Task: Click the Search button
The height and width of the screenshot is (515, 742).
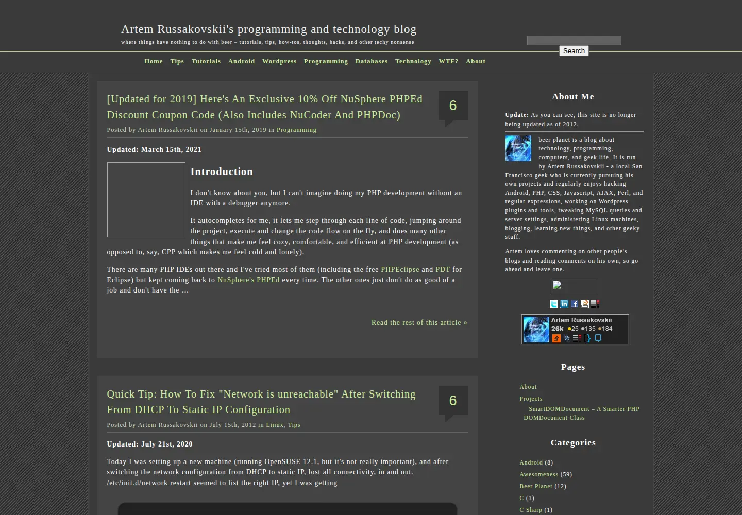Action: tap(574, 50)
